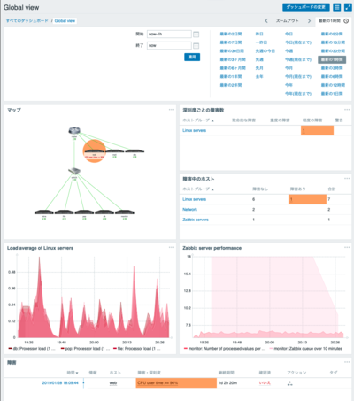The height and width of the screenshot is (401, 354).
Task: Click the Global view breadcrumb link
Action: pyautogui.click(x=65, y=21)
